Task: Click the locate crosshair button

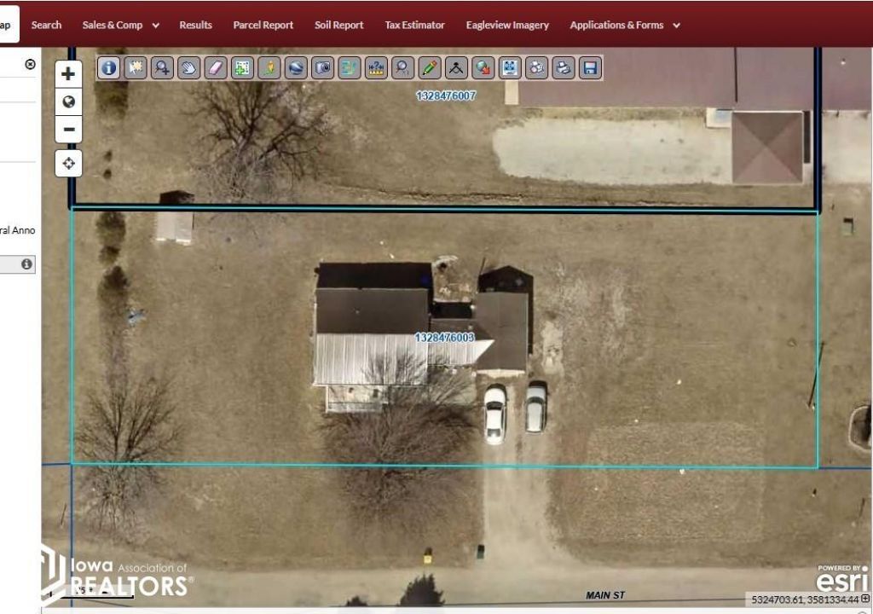Action: [x=68, y=163]
